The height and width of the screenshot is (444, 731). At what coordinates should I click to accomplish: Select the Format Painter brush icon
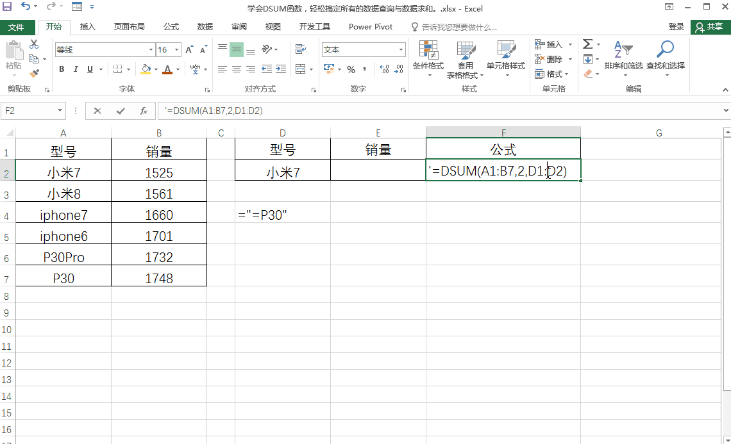coord(34,74)
